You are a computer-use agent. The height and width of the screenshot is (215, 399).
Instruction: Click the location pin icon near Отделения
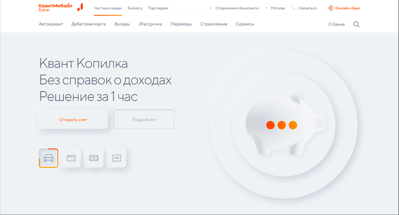[211, 8]
